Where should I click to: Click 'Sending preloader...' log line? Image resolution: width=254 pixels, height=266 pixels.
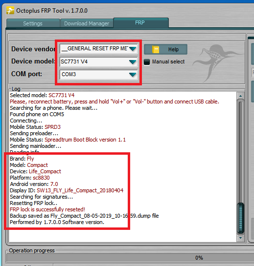click(34, 133)
